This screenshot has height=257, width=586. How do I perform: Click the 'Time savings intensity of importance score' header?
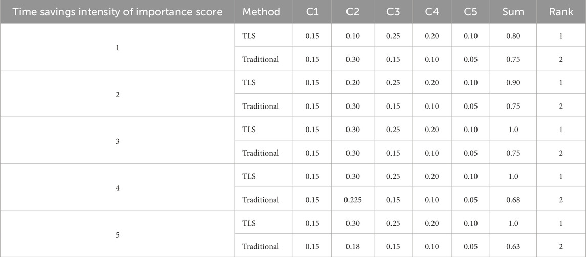click(x=117, y=12)
